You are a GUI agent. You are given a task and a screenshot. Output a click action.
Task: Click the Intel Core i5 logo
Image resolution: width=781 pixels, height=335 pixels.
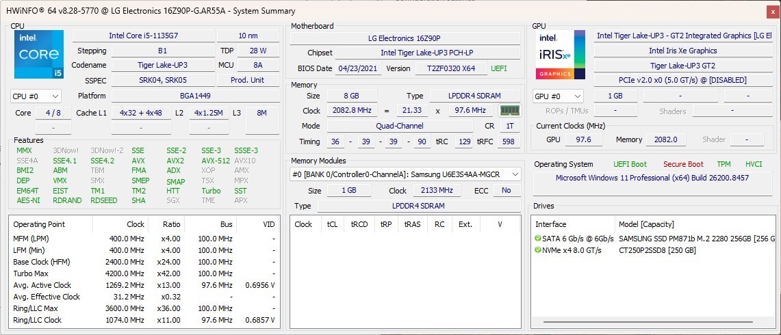click(39, 54)
